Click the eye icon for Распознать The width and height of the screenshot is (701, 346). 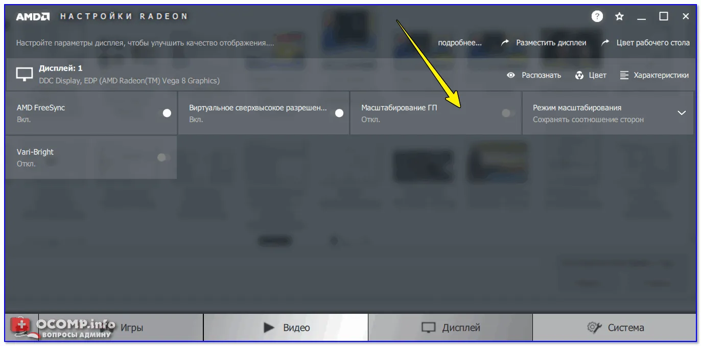point(510,75)
